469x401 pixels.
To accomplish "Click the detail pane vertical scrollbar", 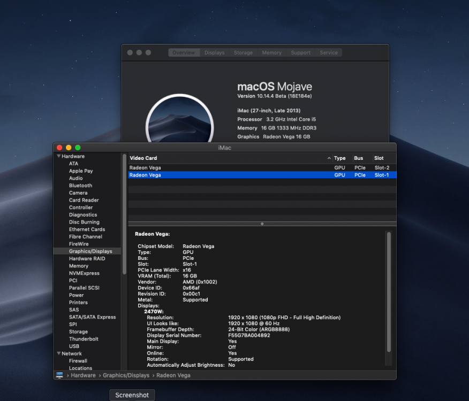I will point(389,292).
